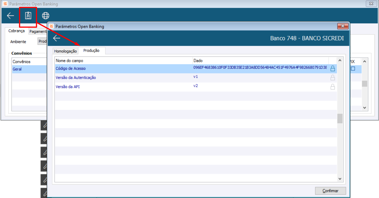Click the down arrow of the Convênios grid scrollbar
Image resolution: width=379 pixels, height=198 pixels.
pyautogui.click(x=365, y=108)
